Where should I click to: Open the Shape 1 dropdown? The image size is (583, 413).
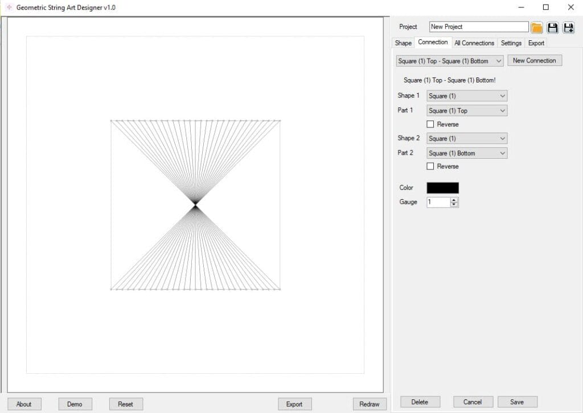click(467, 96)
